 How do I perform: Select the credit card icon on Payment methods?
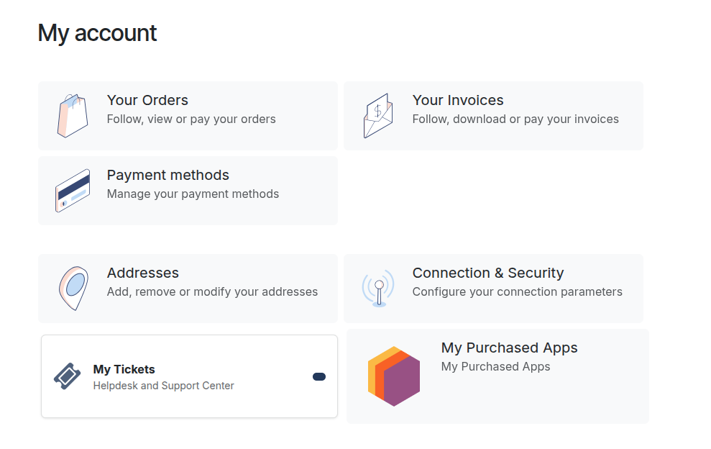coord(72,189)
